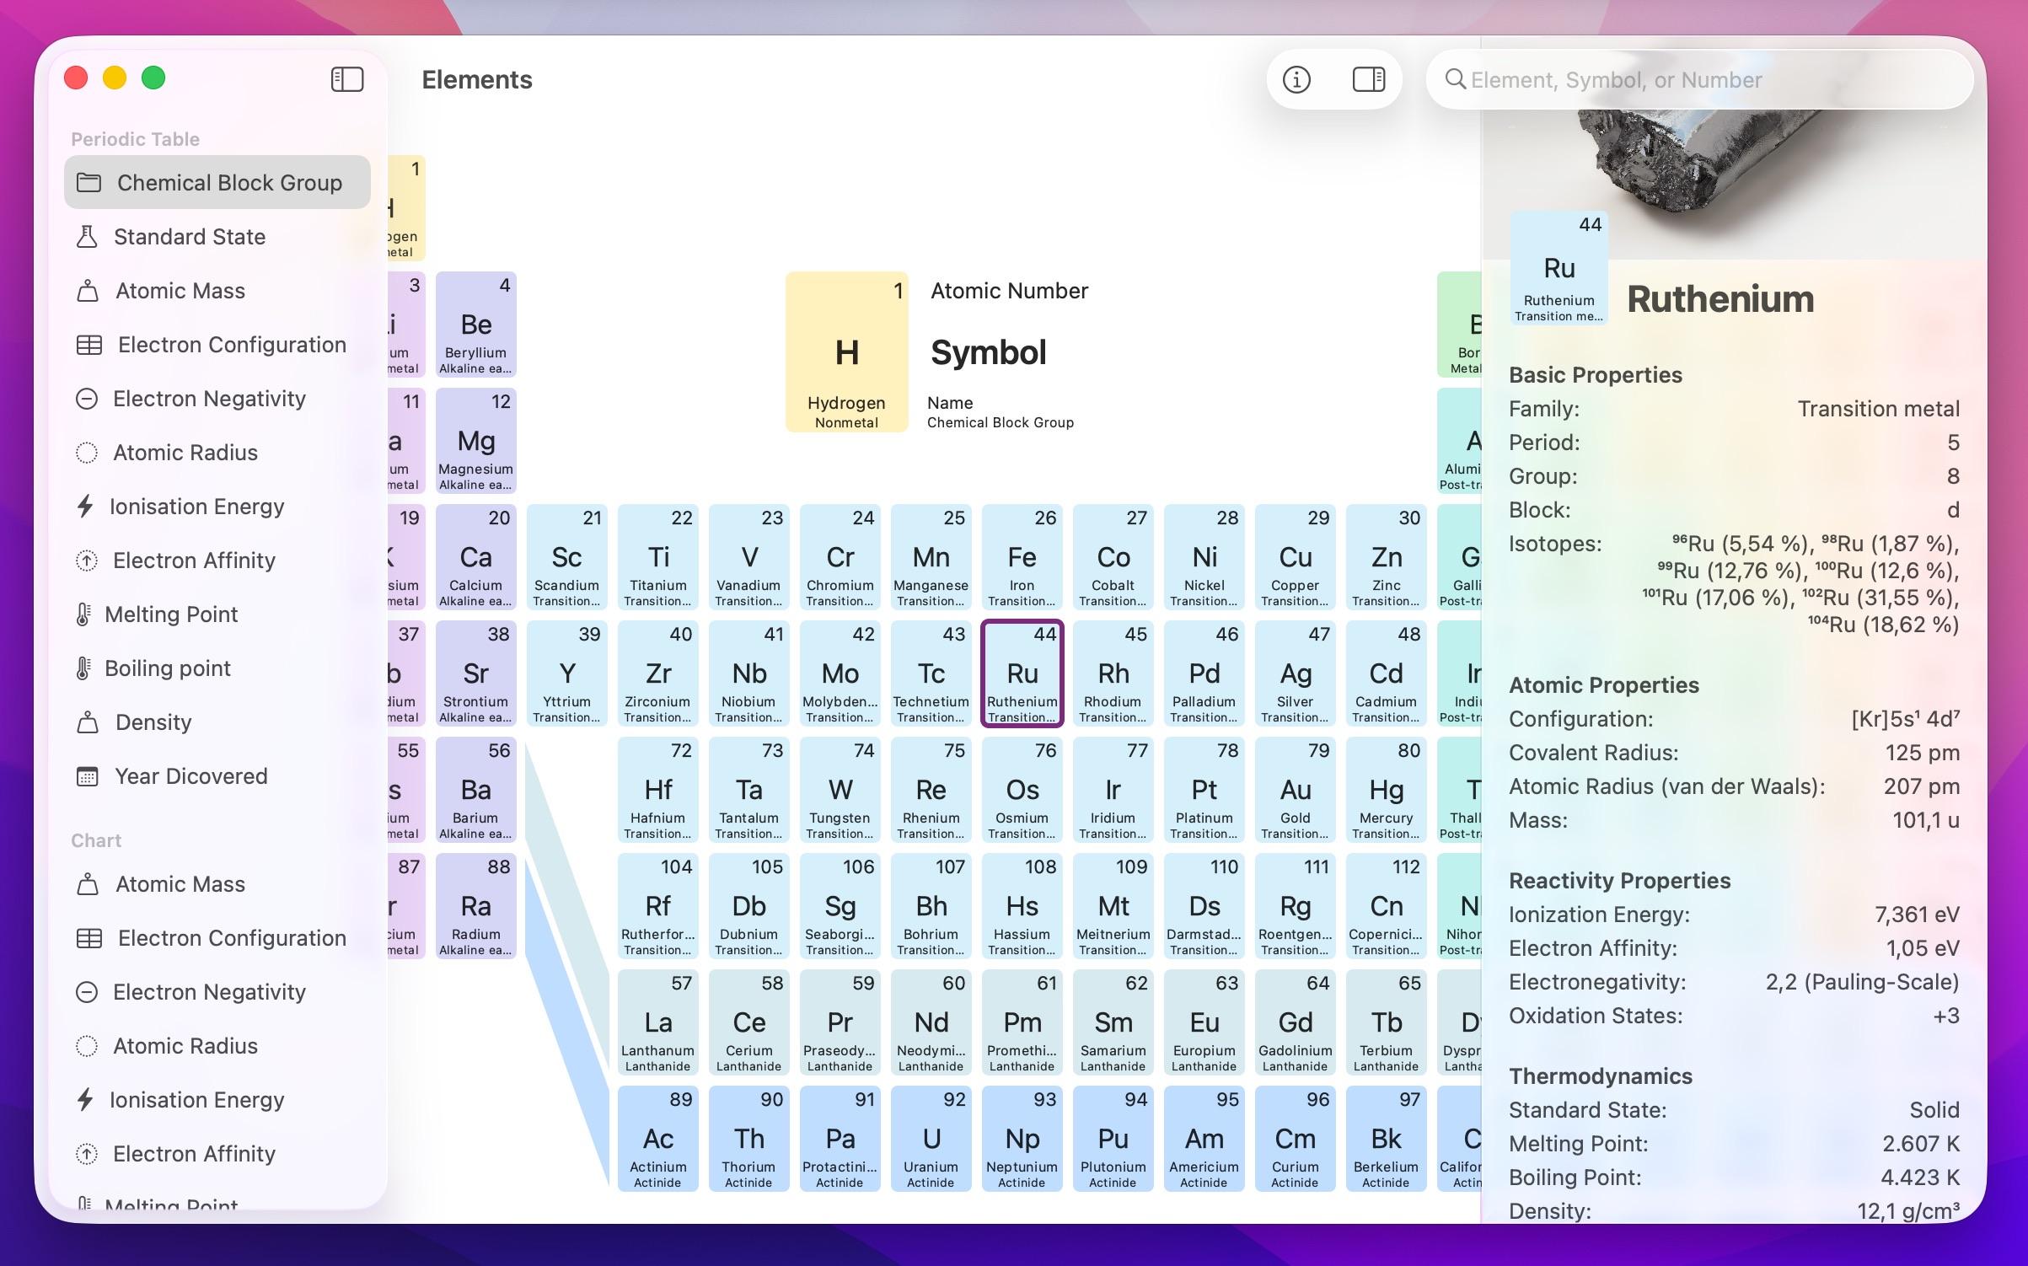2028x1266 pixels.
Task: Click the Radium element tile
Action: (476, 905)
